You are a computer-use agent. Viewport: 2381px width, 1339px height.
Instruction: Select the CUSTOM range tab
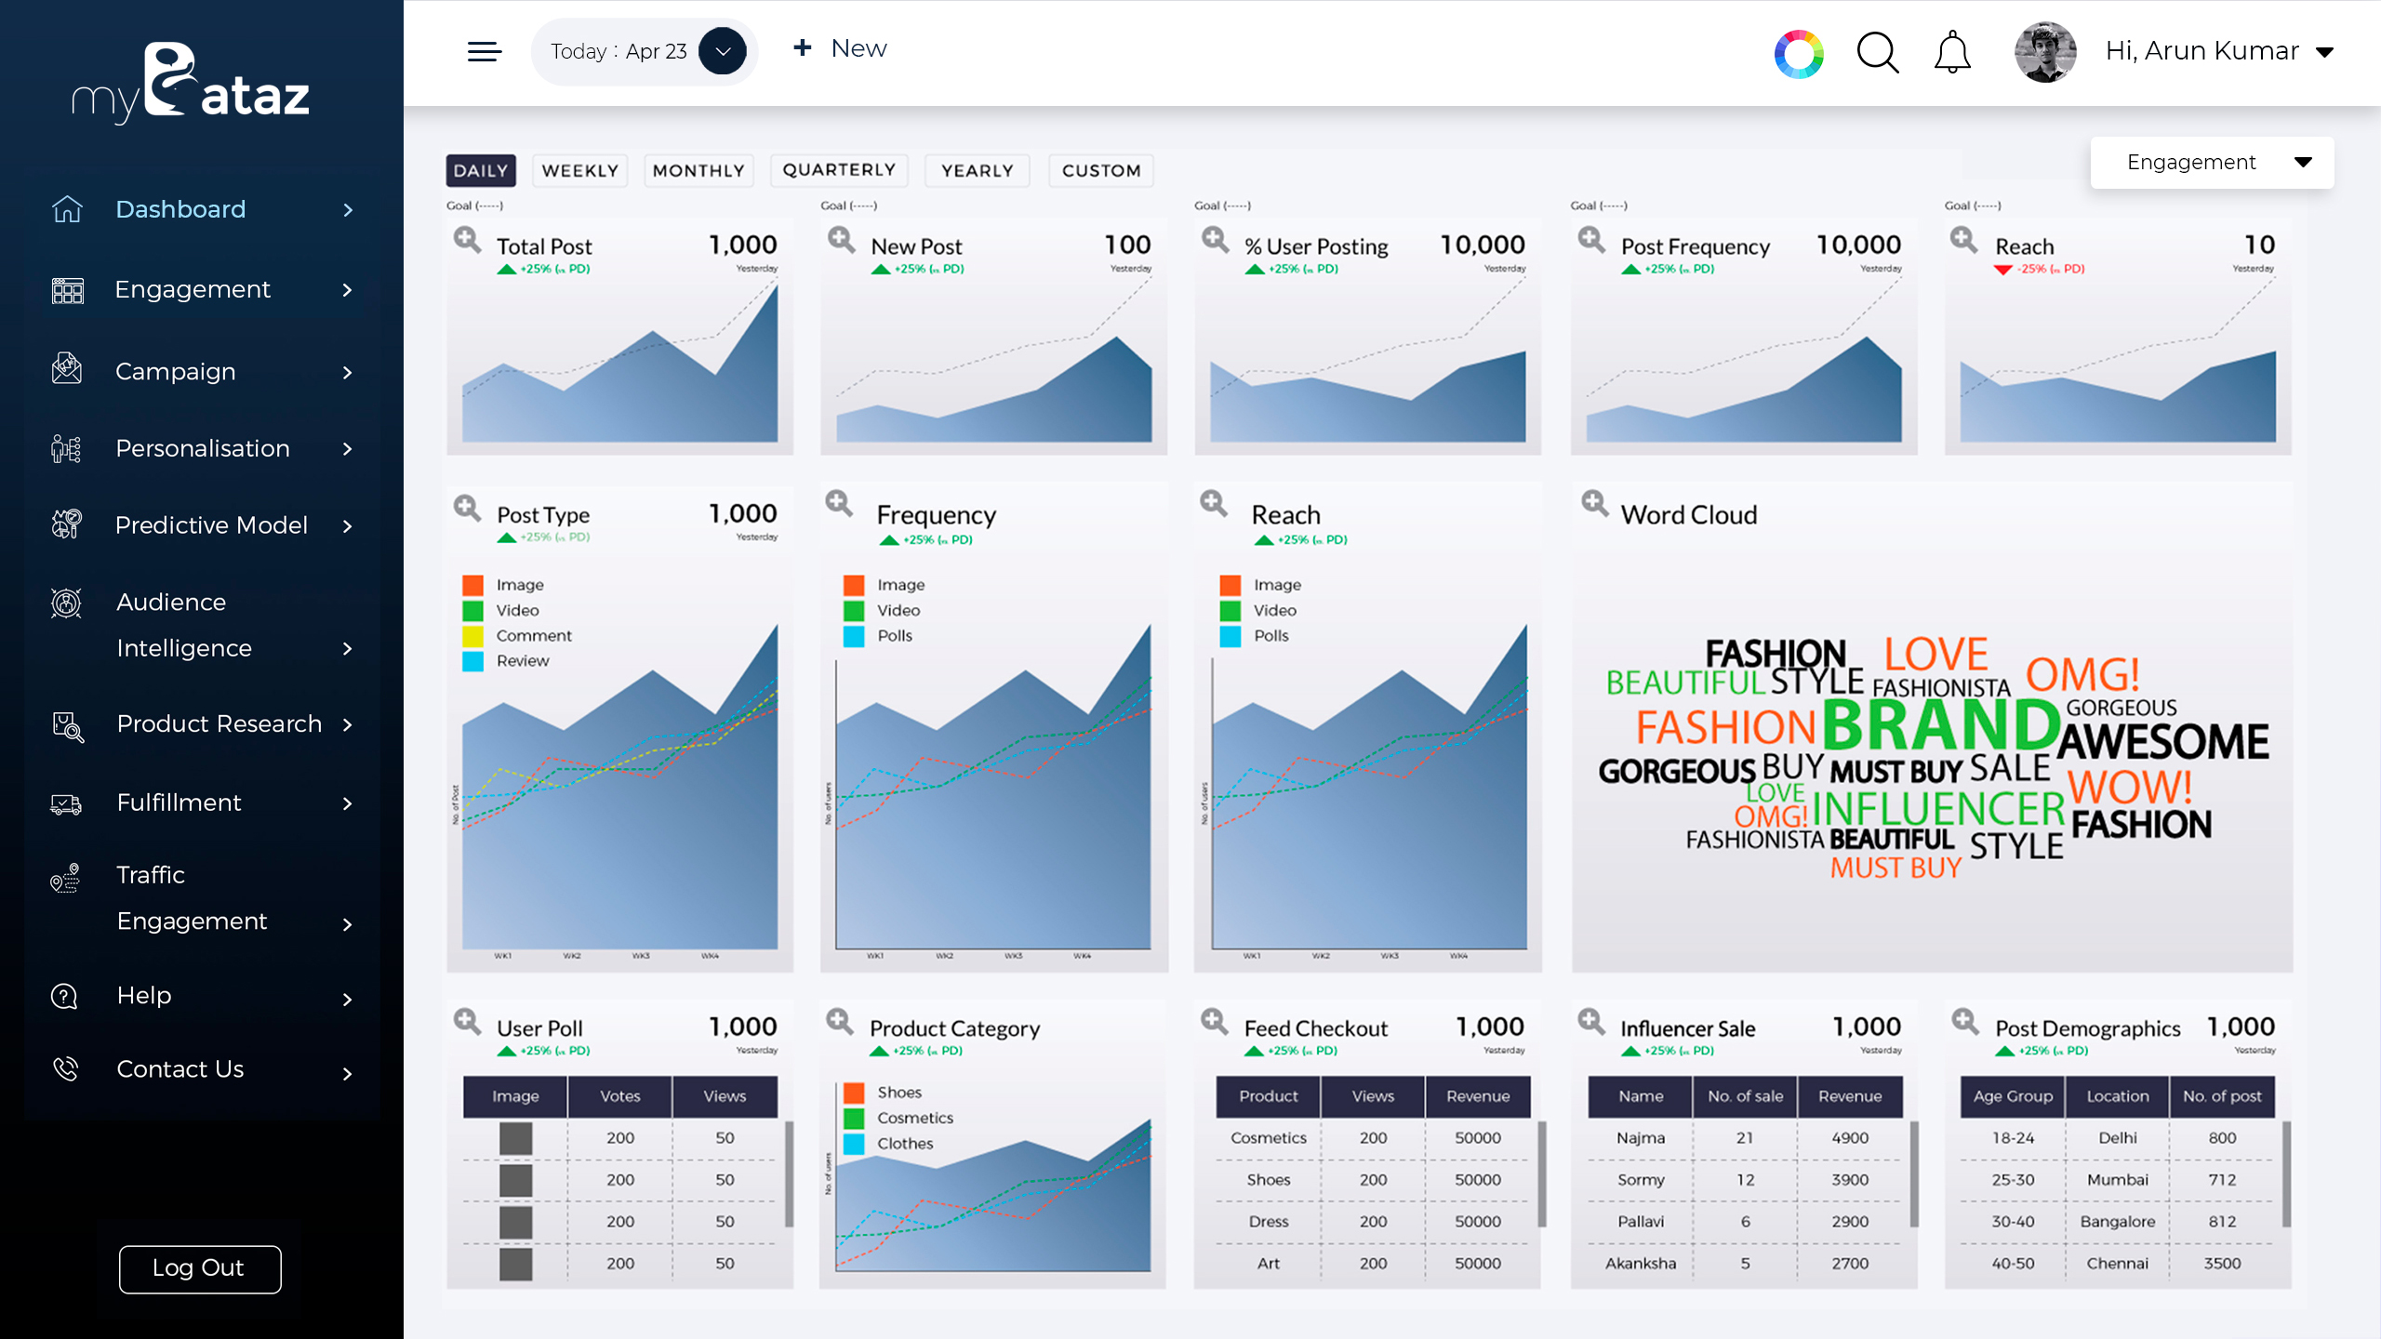click(1101, 170)
